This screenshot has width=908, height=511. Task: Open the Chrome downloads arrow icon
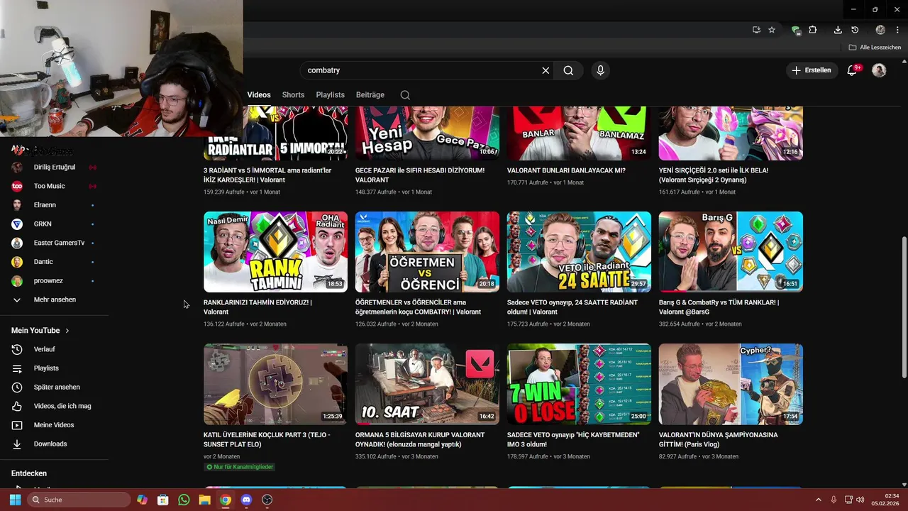point(838,30)
